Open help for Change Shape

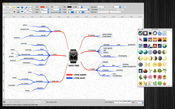point(123,10)
